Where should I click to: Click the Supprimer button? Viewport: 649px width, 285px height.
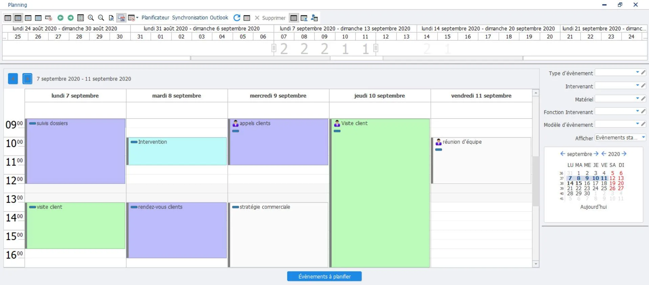(270, 18)
